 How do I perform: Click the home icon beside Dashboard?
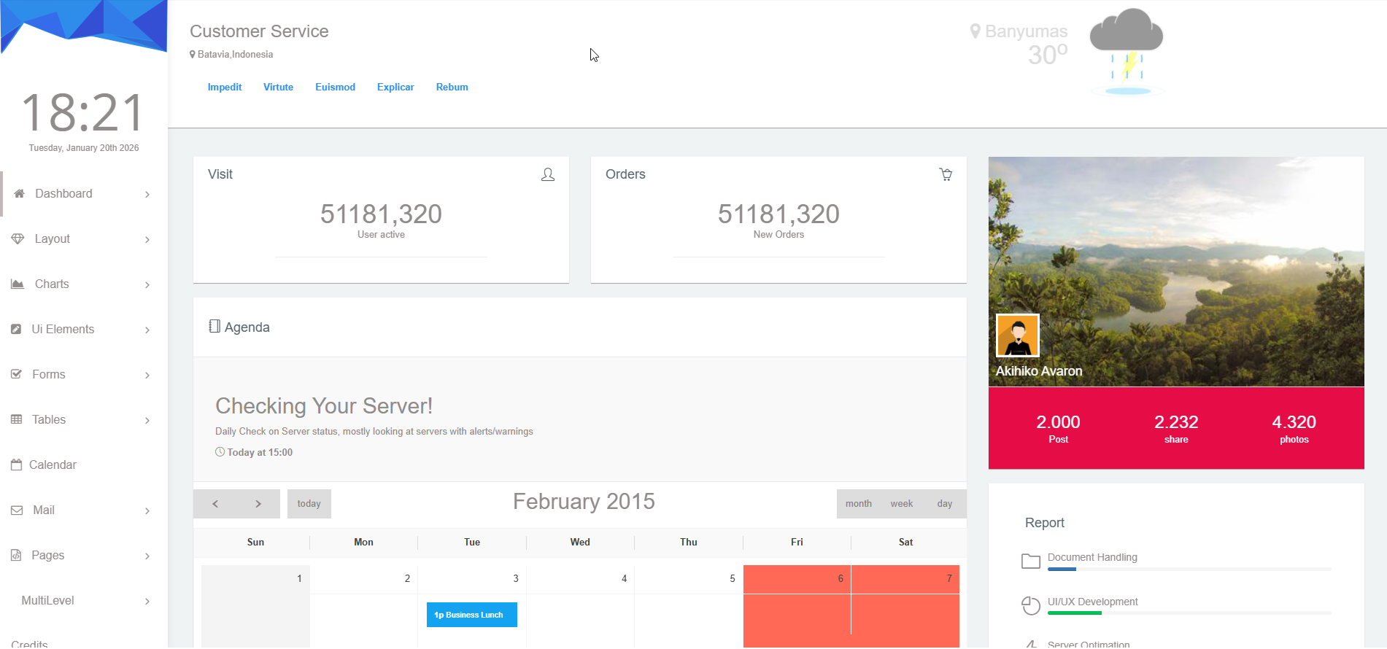(20, 194)
